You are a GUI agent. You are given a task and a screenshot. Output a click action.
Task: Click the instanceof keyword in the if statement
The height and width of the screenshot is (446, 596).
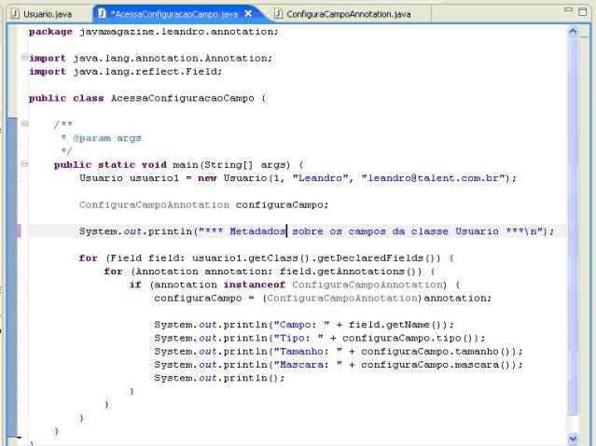pos(256,285)
